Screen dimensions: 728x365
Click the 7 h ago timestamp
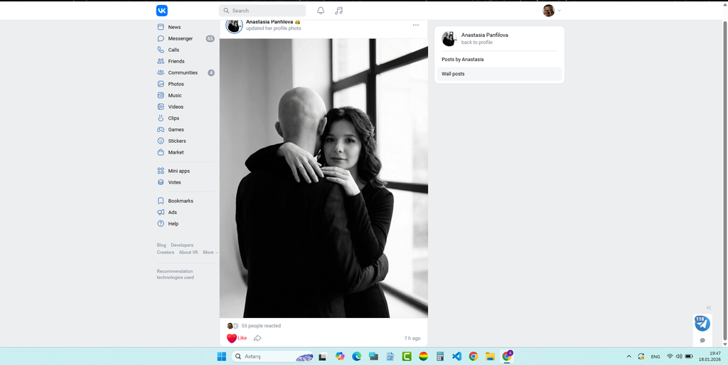pos(412,338)
